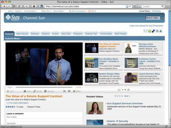The height and width of the screenshot is (128, 171).
Task: Click the search magnifier icon in toolbar
Action: pyautogui.click(x=162, y=6)
